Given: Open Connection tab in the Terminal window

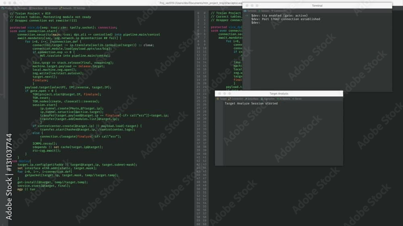Looking at the screenshot, I should 278,11.
